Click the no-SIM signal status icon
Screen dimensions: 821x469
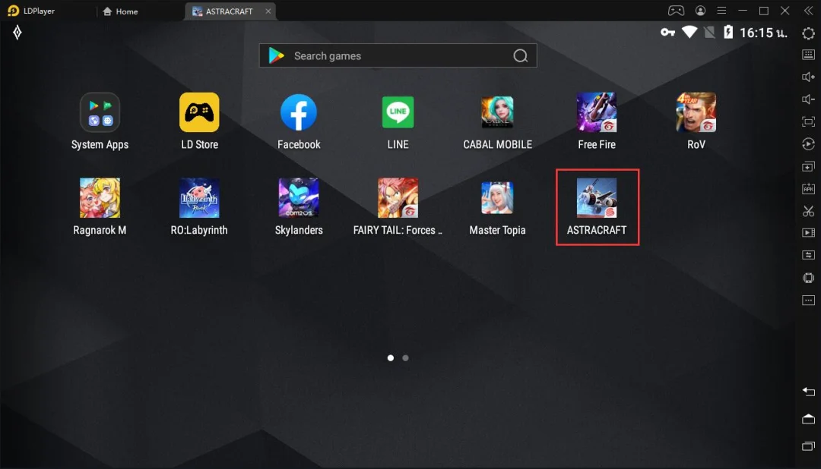pos(709,33)
